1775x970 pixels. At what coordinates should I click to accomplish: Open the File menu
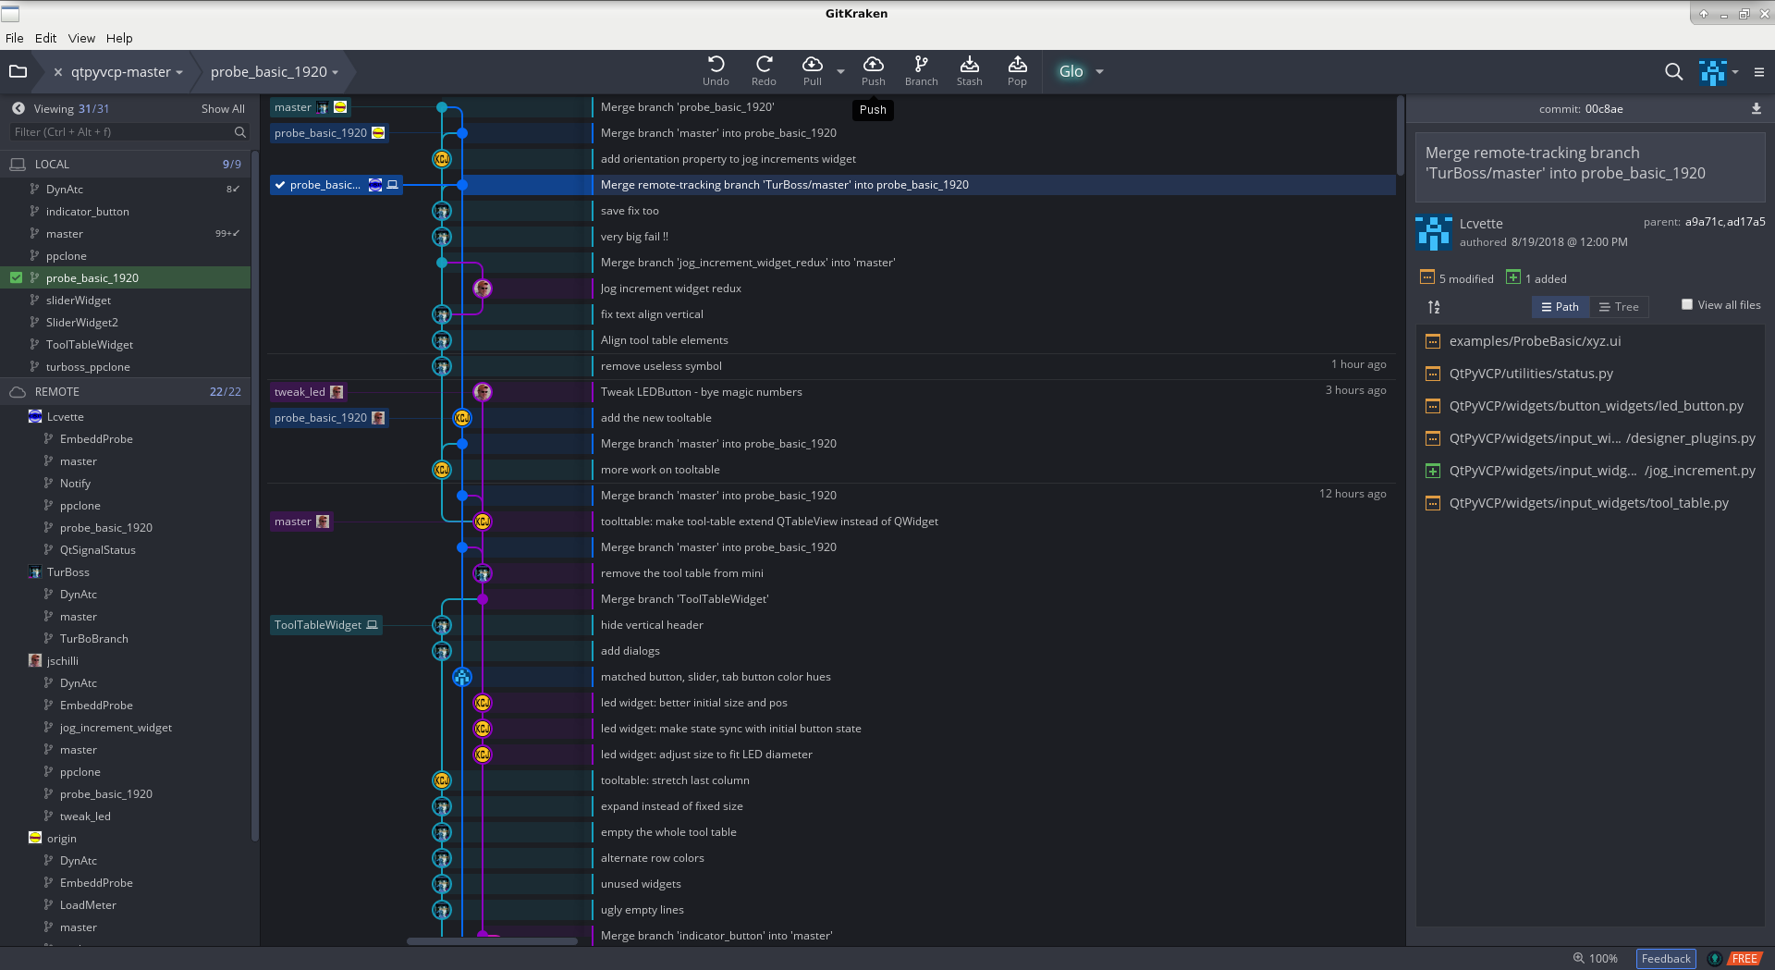tap(15, 38)
